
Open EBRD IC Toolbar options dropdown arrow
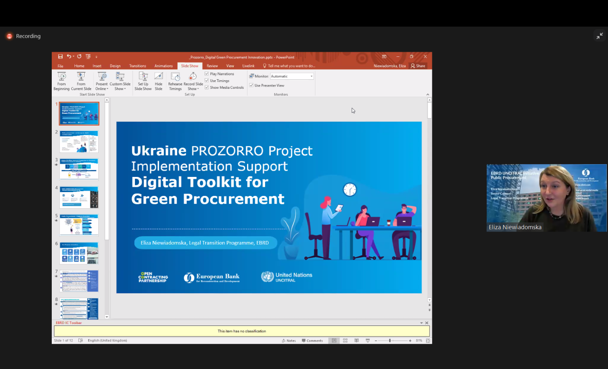point(421,323)
